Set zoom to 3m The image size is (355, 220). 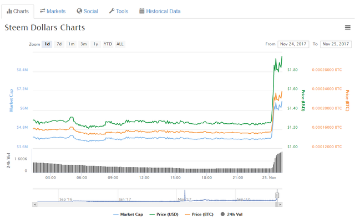[84, 44]
